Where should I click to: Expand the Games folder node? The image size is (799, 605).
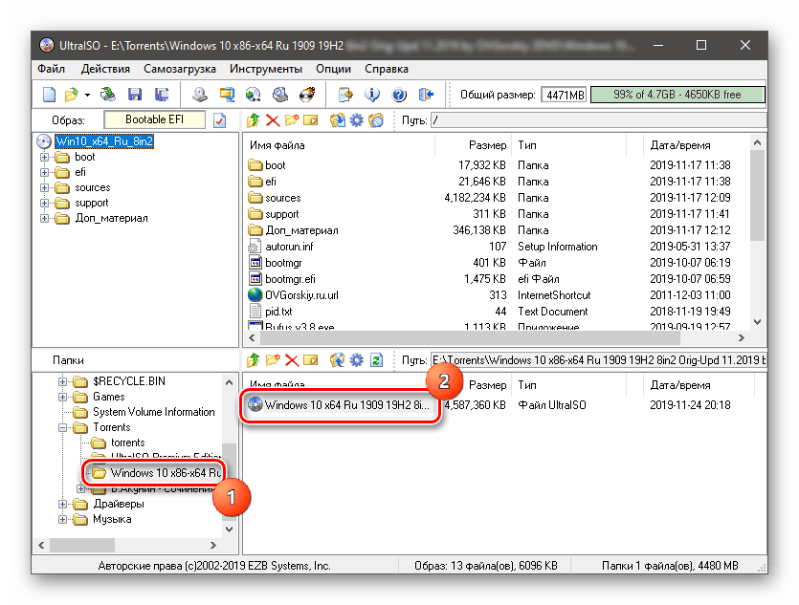click(62, 397)
